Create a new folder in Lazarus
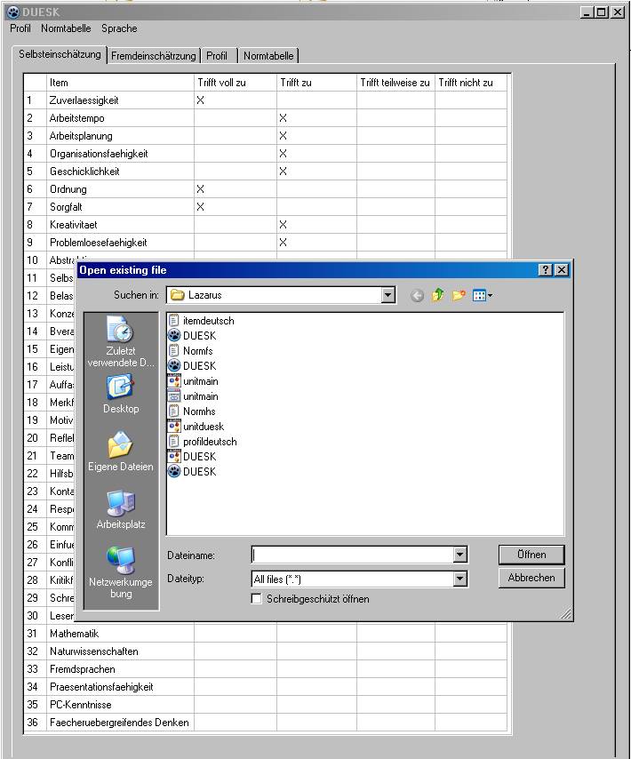Screen dimensions: 631x759 pos(459,295)
